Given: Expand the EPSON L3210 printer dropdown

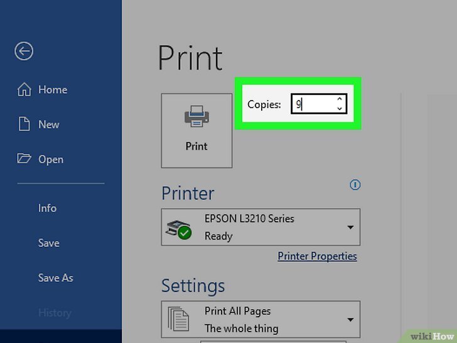Looking at the screenshot, I should 350,227.
